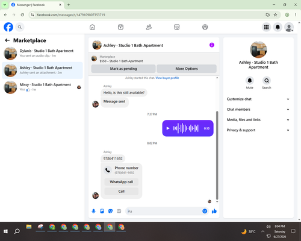The height and width of the screenshot is (241, 301).
Task: Open Dylanis Studio 1 Bath Apartment chat
Action: tap(42, 53)
